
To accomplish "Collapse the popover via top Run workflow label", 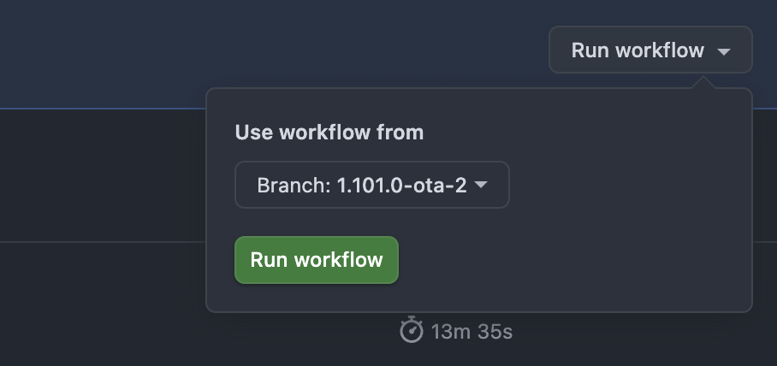I will [638, 50].
